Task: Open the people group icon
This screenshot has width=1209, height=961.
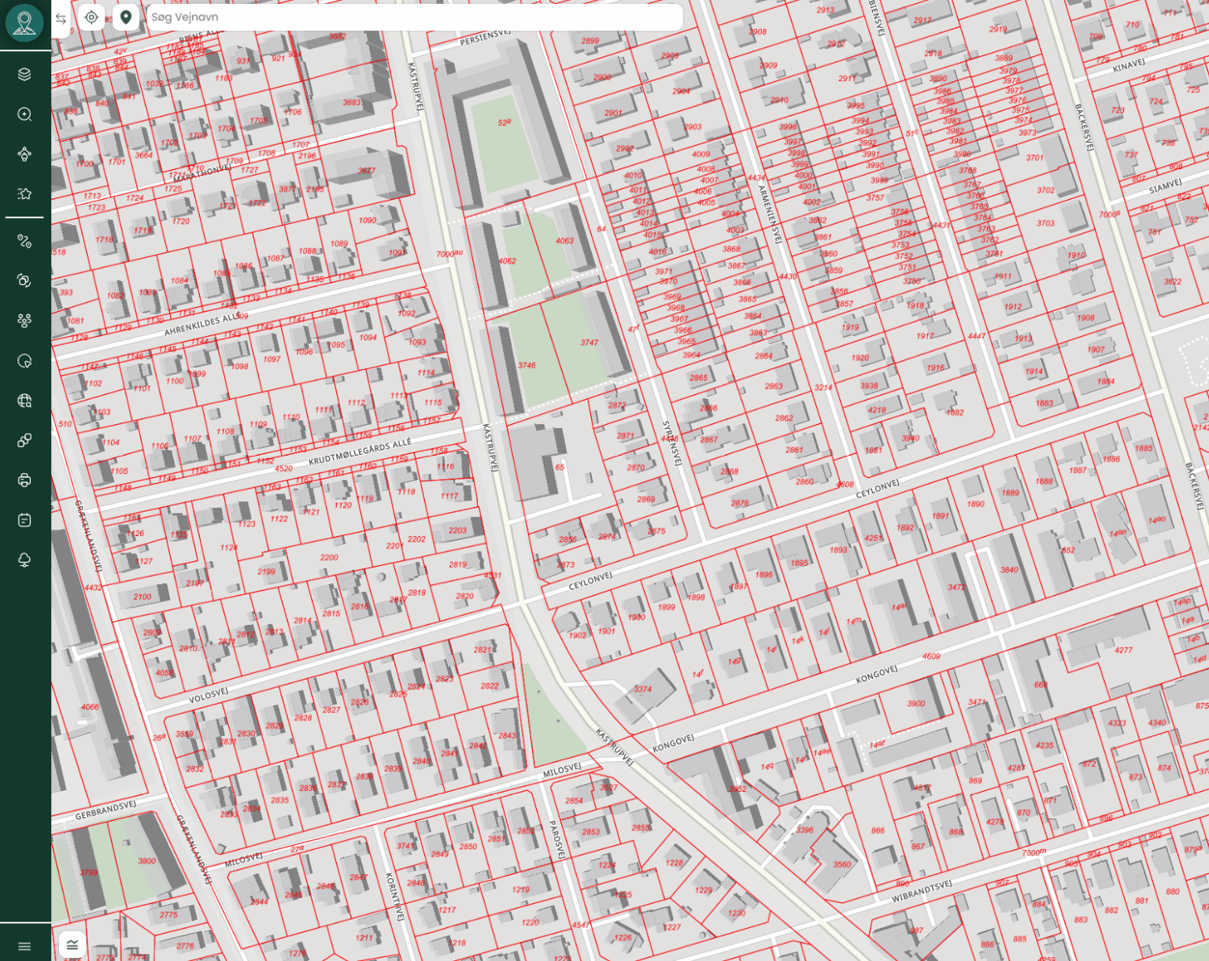Action: 24,320
